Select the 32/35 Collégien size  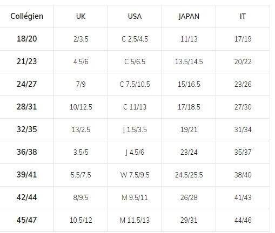[27, 129]
